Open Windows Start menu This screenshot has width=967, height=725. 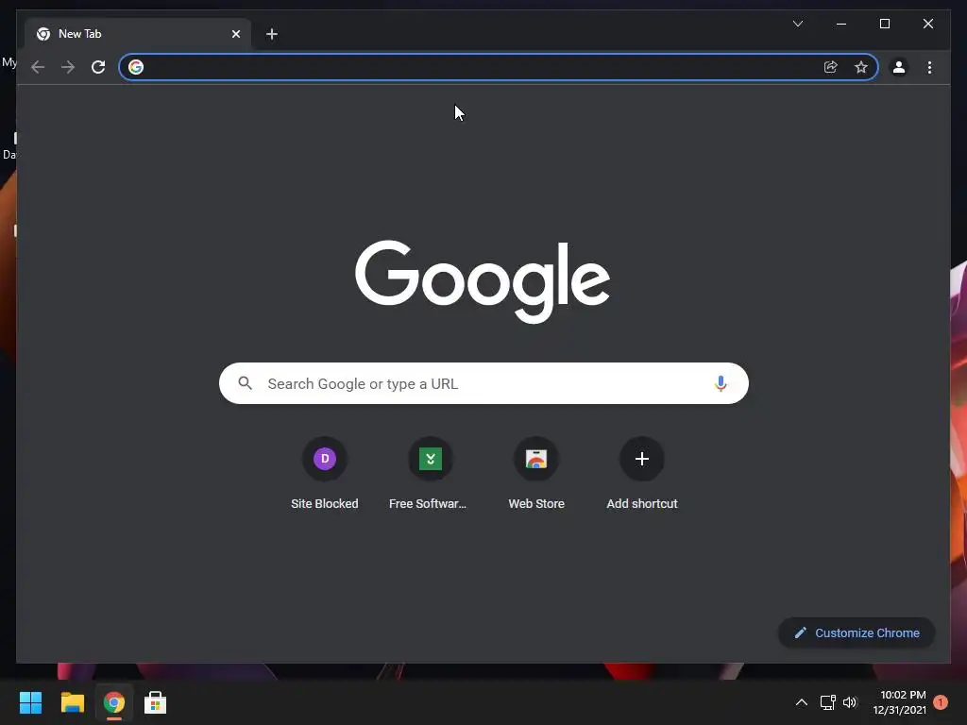[x=30, y=702]
